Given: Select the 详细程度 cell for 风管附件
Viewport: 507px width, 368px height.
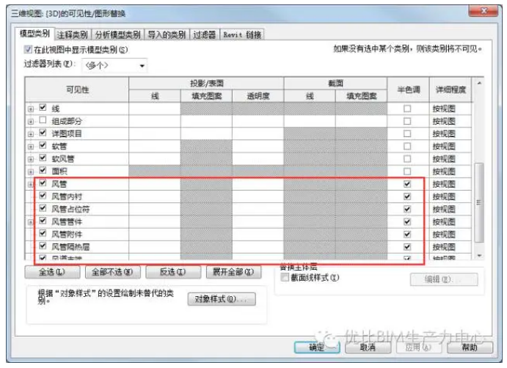Looking at the screenshot, I should point(448,234).
